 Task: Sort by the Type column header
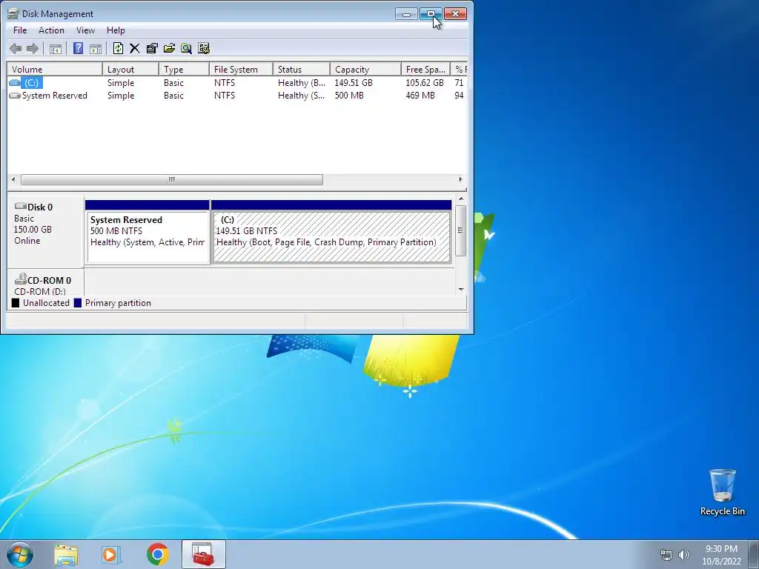click(x=184, y=69)
